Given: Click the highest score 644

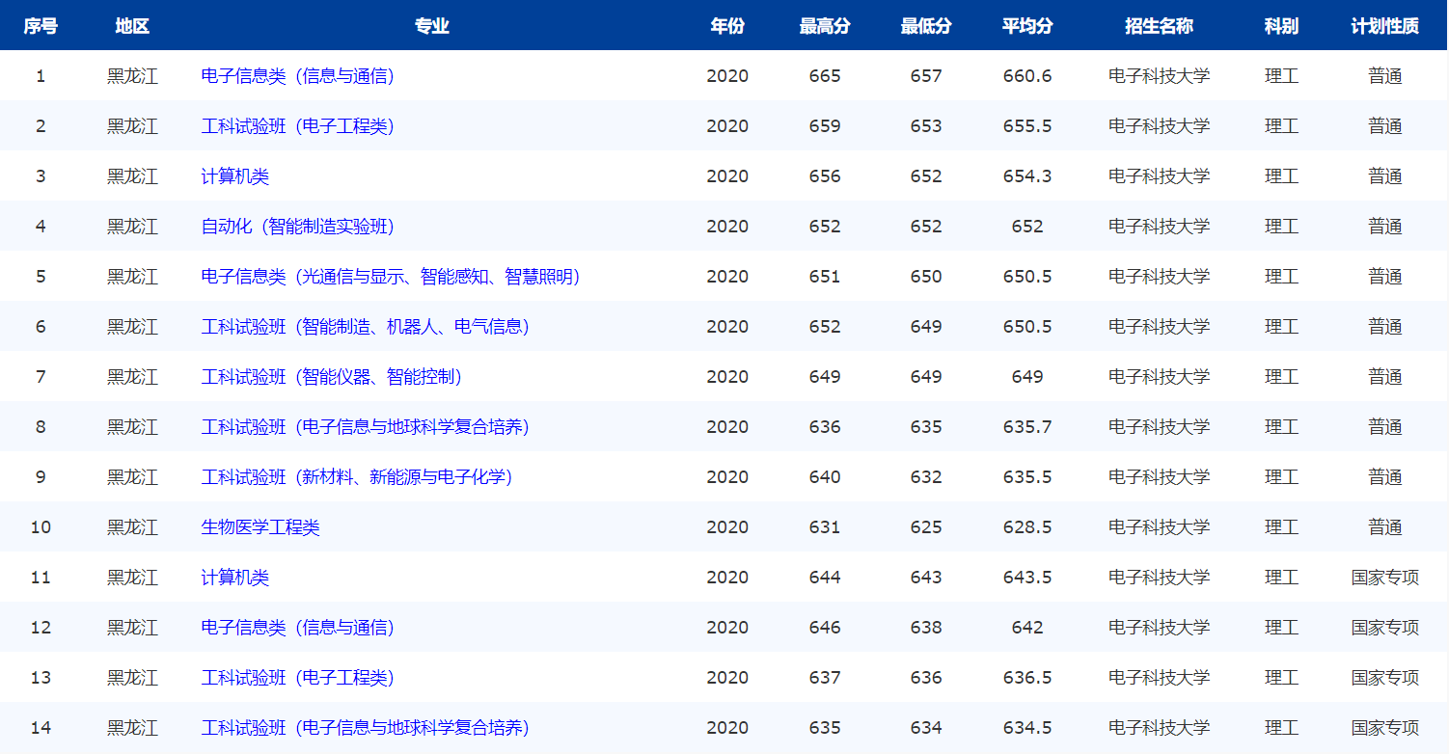Looking at the screenshot, I should pyautogui.click(x=825, y=577).
